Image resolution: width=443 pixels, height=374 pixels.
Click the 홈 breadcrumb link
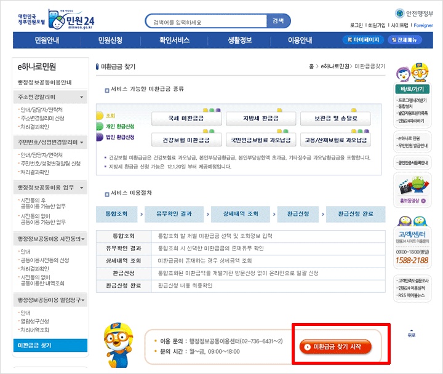click(x=311, y=66)
